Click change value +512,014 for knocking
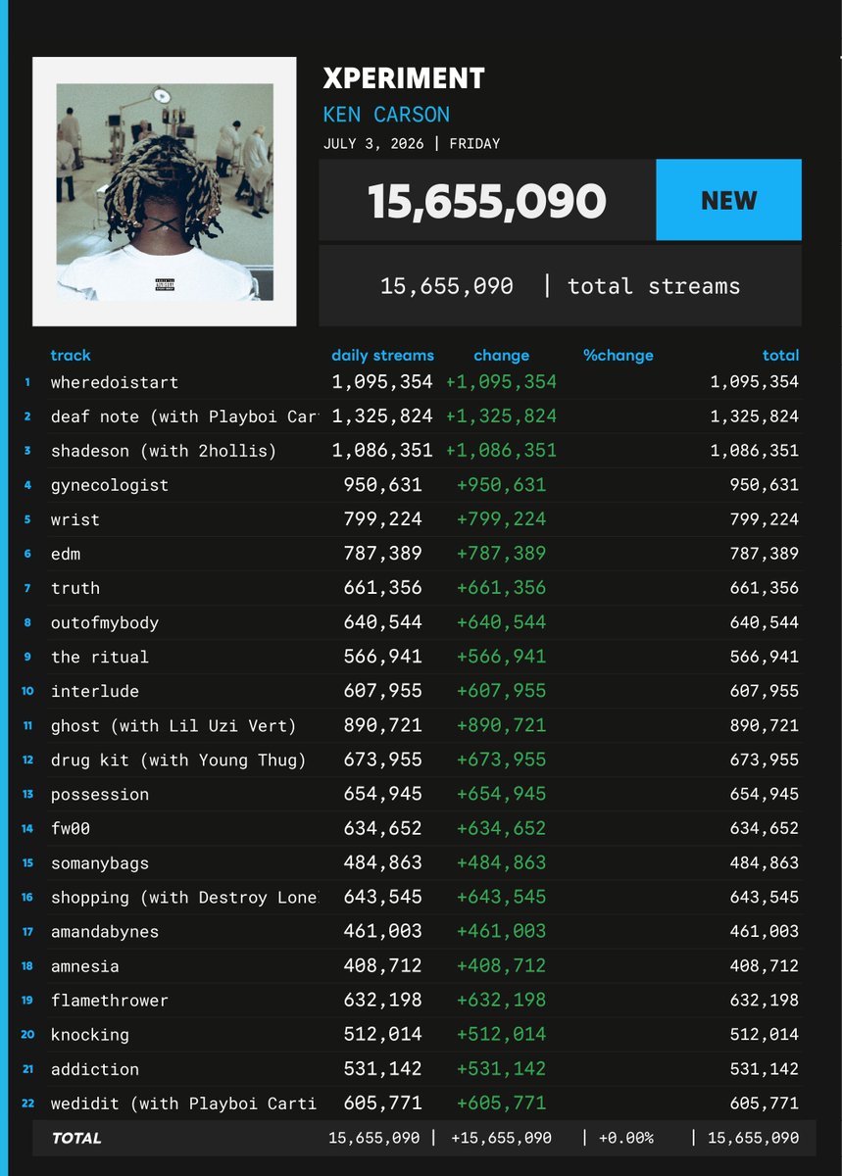842x1176 pixels. pyautogui.click(x=501, y=1035)
